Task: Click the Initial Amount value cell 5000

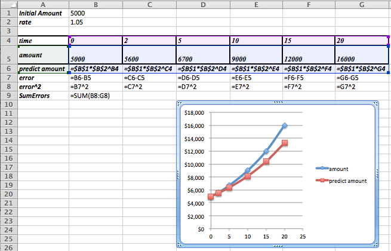Action: tap(94, 13)
